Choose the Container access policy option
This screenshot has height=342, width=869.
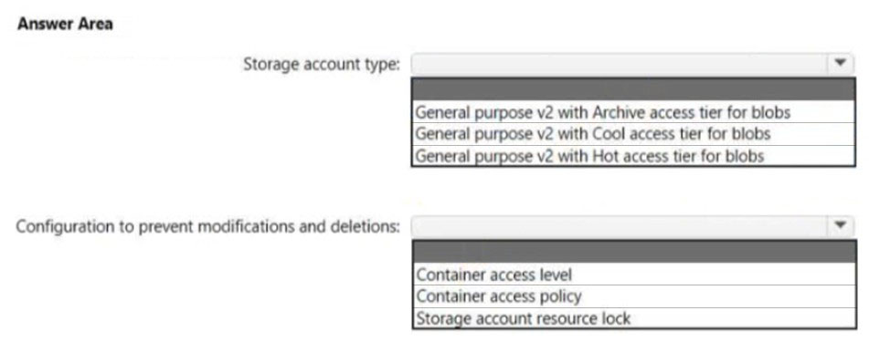634,296
